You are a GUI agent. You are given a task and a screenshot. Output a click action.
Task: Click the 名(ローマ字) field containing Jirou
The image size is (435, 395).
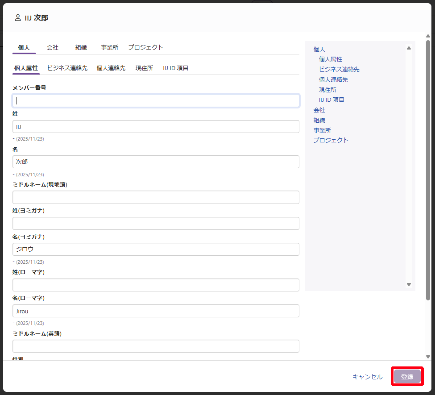pos(156,311)
